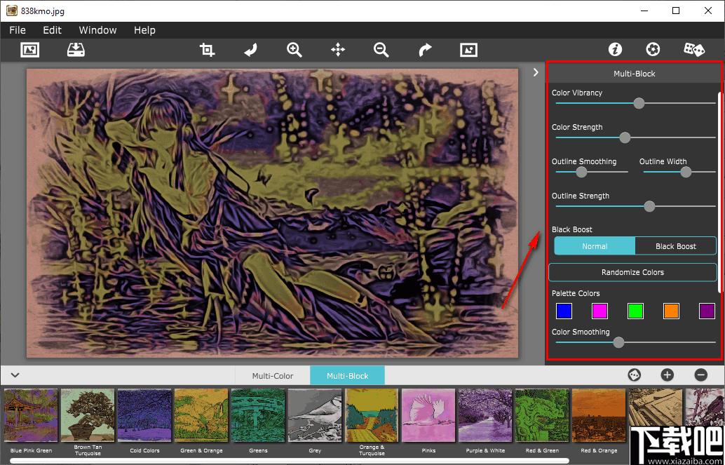This screenshot has height=465, width=725.
Task: Click the Multi-Block panel header
Action: click(634, 74)
